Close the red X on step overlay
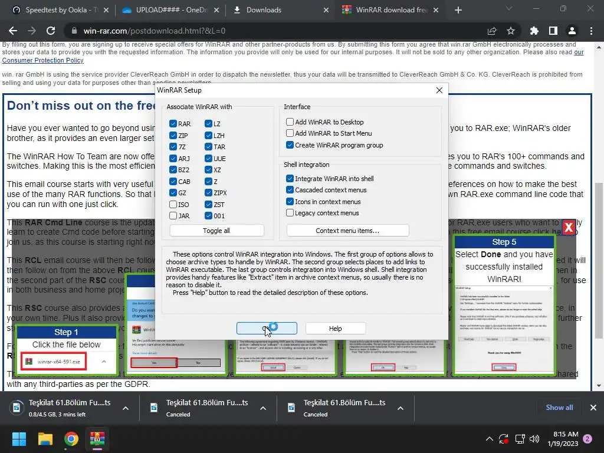This screenshot has height=453, width=604. (569, 227)
